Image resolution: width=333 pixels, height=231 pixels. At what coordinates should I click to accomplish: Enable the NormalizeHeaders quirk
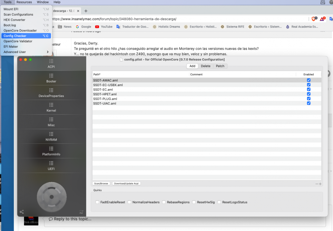[x=129, y=202]
